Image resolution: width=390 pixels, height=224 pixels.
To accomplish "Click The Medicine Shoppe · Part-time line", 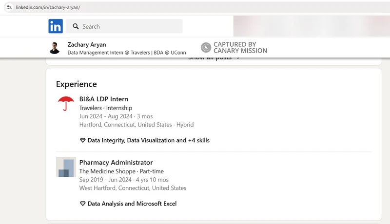I will point(121,171).
